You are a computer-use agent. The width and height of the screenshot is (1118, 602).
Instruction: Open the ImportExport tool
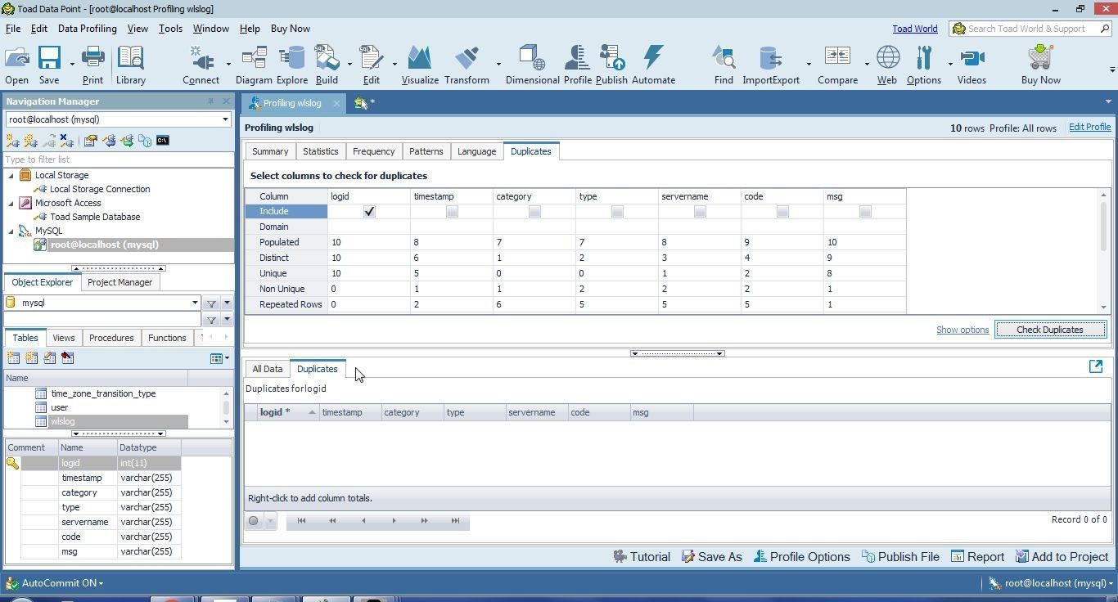pyautogui.click(x=771, y=65)
